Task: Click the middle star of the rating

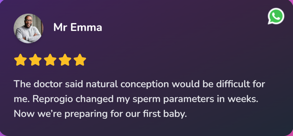Action: point(50,60)
